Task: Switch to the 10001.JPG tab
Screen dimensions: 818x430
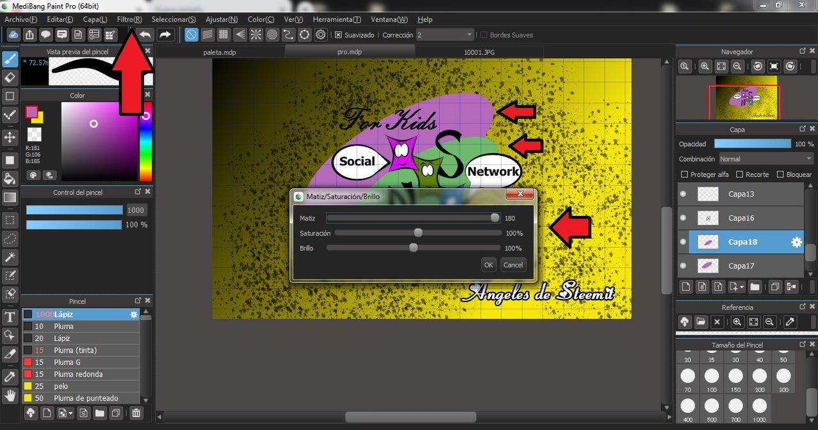Action: (x=478, y=52)
